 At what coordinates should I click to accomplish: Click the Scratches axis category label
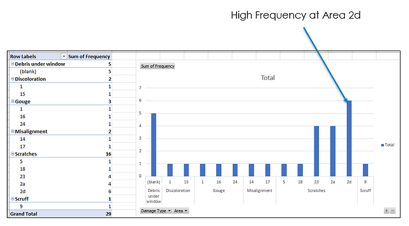pyautogui.click(x=316, y=190)
